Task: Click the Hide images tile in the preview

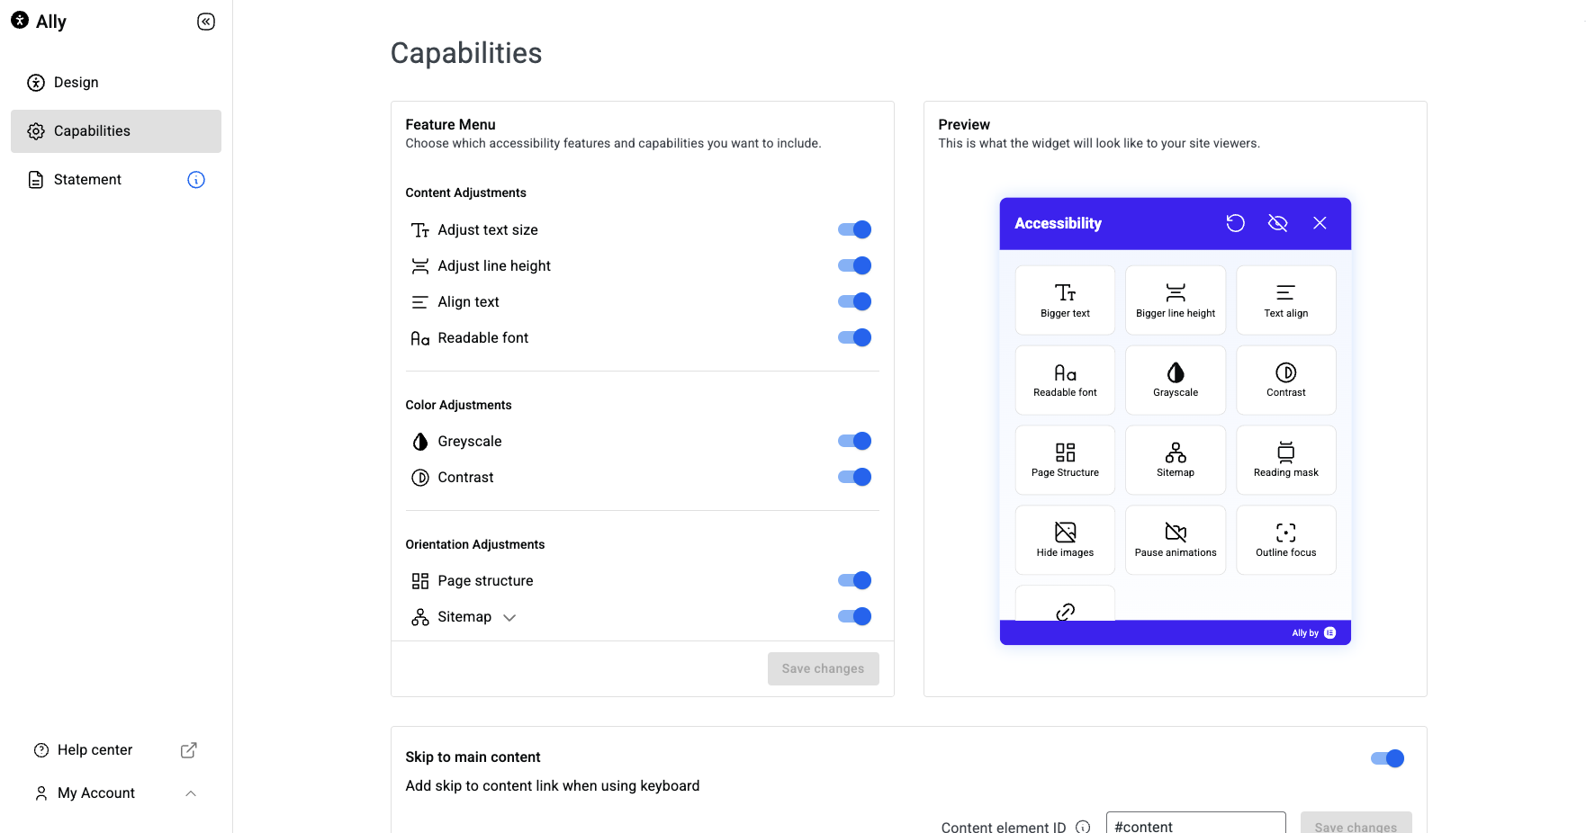Action: (1065, 540)
